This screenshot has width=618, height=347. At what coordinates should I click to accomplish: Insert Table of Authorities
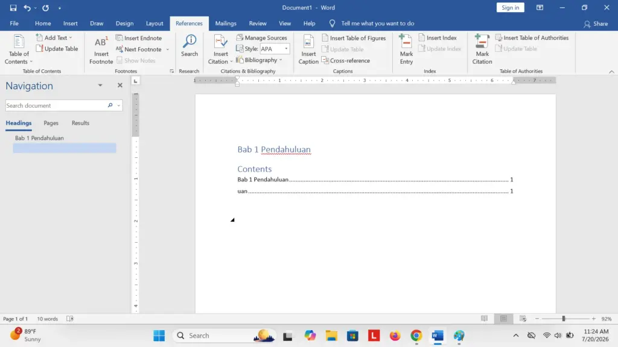532,38
